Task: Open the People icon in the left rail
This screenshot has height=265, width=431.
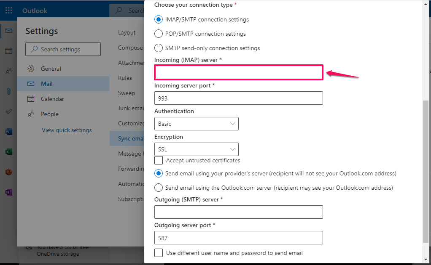Action: pos(8,71)
